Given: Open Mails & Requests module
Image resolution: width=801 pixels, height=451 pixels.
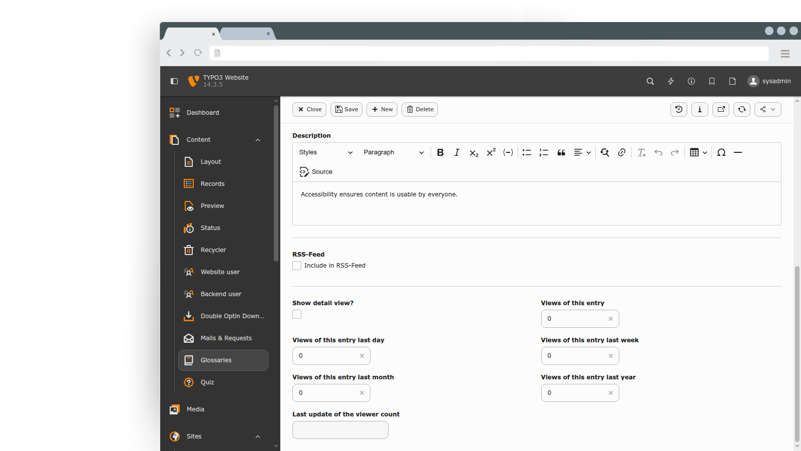Looking at the screenshot, I should coord(223,338).
